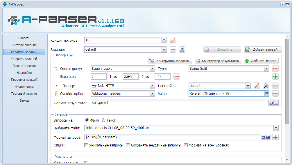This screenshot has width=292, height=165.
Task: Select the Файл radio button
Action: (x=87, y=120)
